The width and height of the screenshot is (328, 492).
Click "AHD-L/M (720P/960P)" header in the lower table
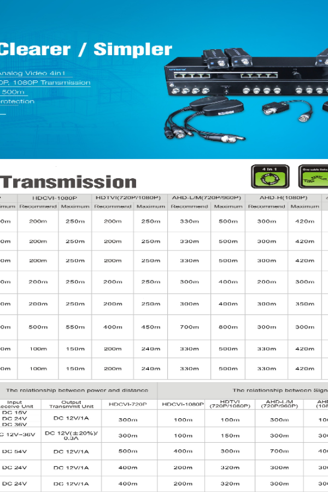279,404
